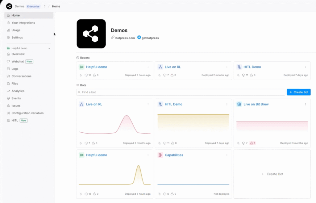The image size is (316, 203).
Task: Click the Bots section list icon
Action: (77, 85)
